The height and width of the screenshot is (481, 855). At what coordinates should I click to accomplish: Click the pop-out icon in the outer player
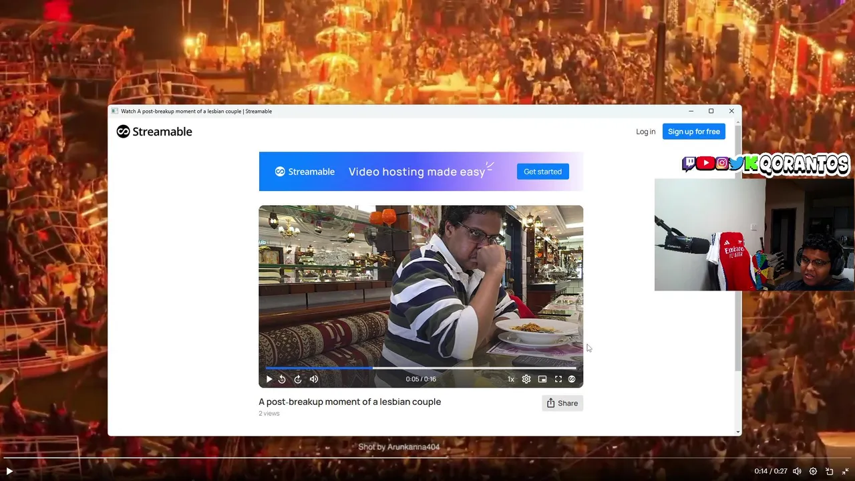point(830,471)
